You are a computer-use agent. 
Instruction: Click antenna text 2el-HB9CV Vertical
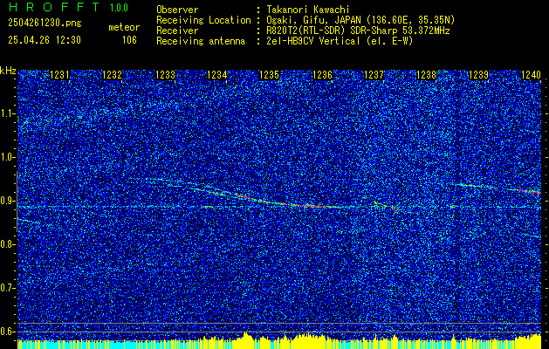(312, 41)
